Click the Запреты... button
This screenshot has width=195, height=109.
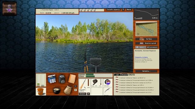(x=146, y=71)
